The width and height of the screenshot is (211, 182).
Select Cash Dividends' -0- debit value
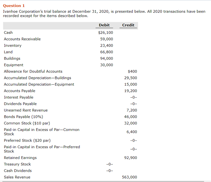110,171
